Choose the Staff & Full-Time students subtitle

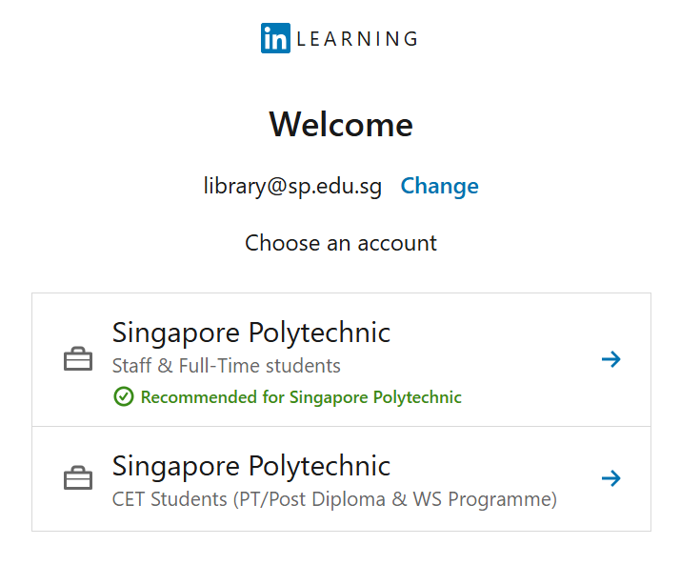[226, 366]
